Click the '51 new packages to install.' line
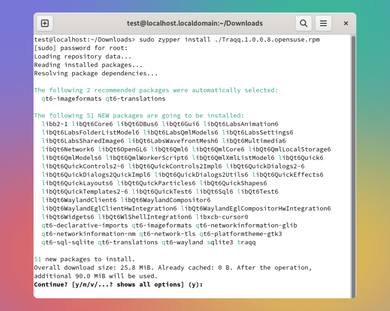390x311 pixels. click(84, 259)
